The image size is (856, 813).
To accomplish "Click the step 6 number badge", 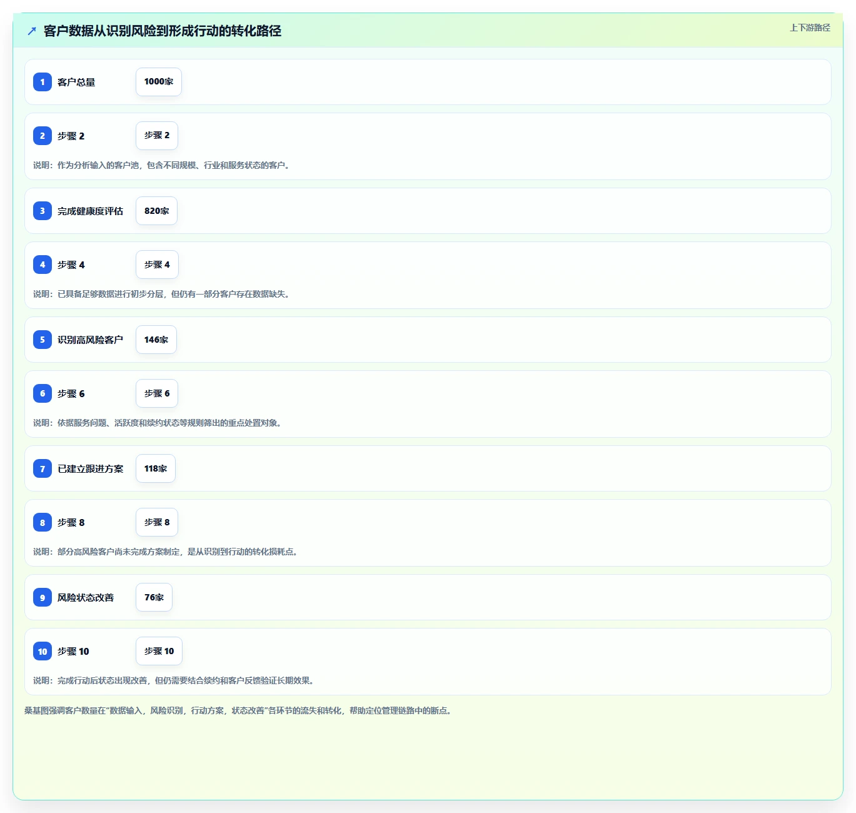I will [x=43, y=393].
